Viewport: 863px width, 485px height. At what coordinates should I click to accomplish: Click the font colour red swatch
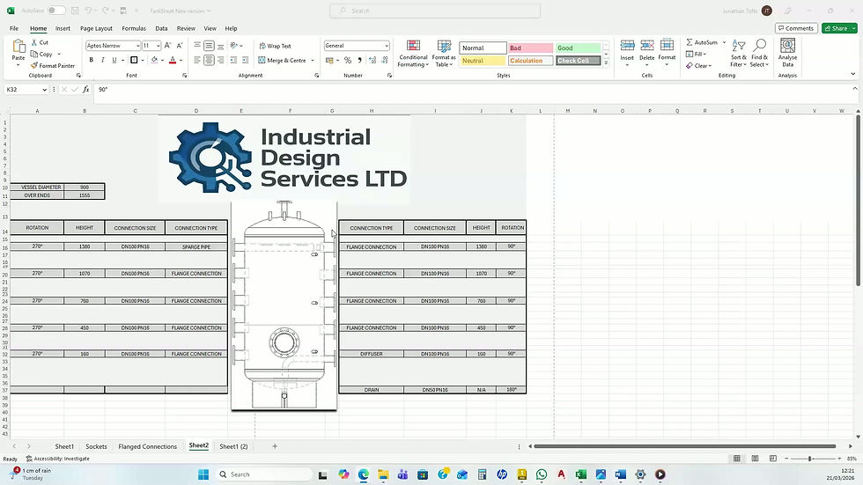click(x=173, y=60)
